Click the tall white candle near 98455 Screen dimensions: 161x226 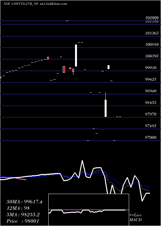(106, 108)
